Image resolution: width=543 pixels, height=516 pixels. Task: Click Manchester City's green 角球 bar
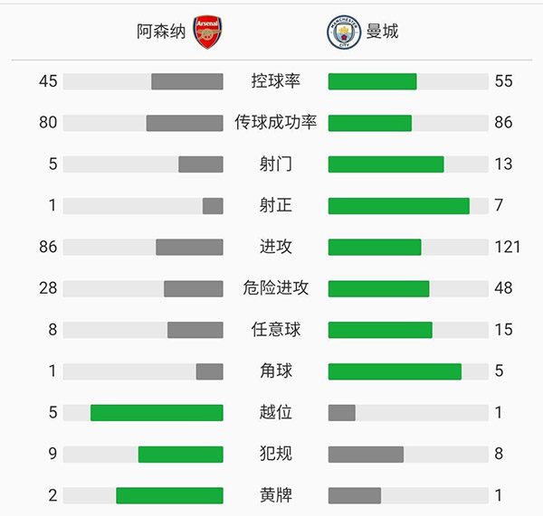[395, 371]
